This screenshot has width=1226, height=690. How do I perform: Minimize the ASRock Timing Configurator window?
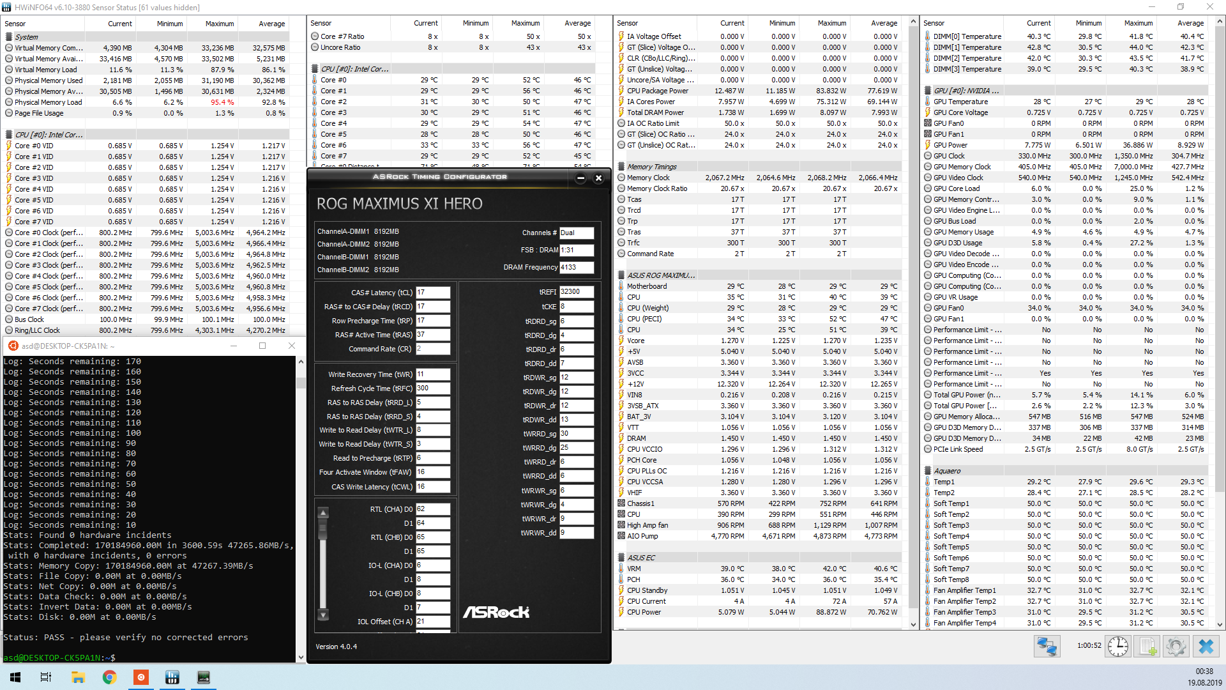click(580, 178)
